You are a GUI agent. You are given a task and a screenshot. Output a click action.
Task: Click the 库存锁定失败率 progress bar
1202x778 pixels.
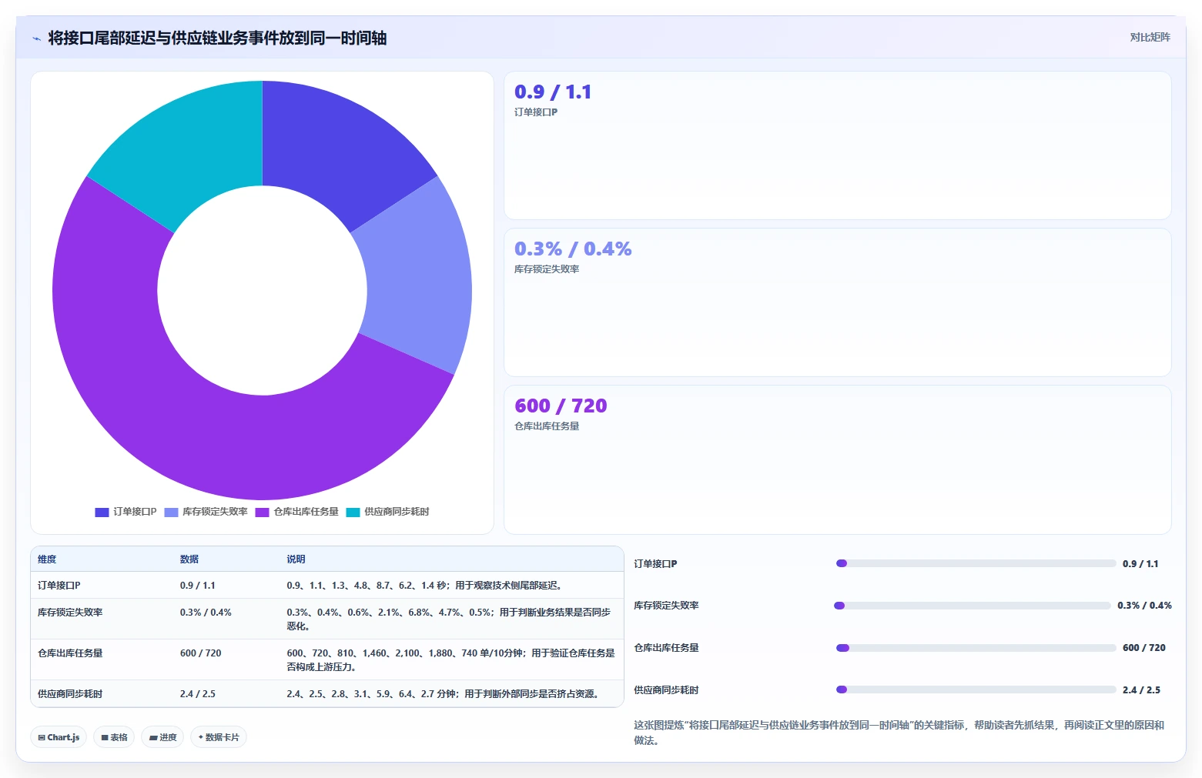[x=973, y=606]
